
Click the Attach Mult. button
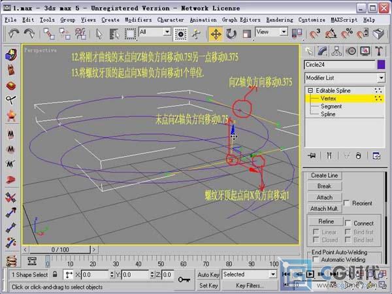click(325, 208)
